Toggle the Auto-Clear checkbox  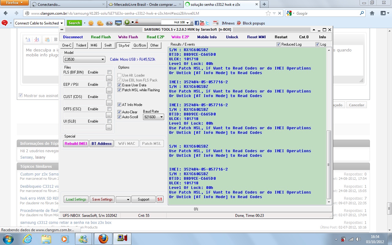point(119,112)
